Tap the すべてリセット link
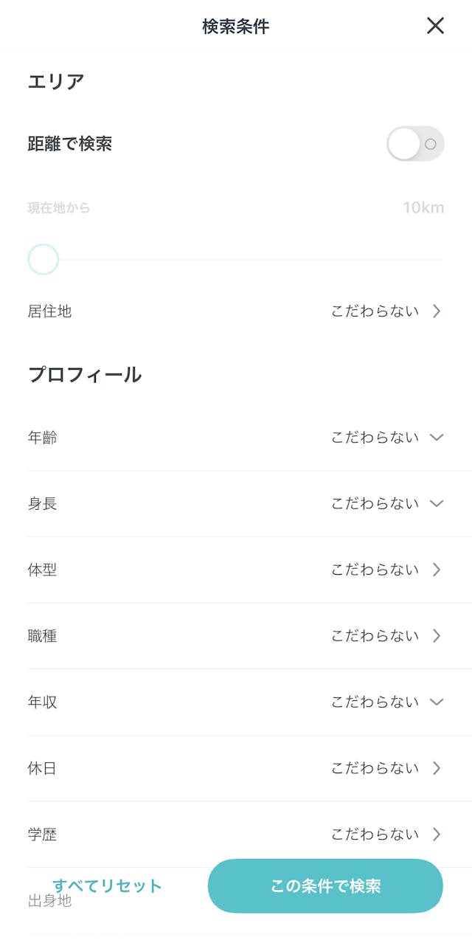Viewport: 472px width, 943px height. (107, 886)
